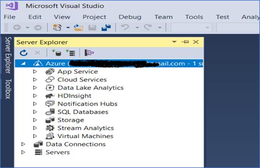Open the Project menu

point(94,17)
